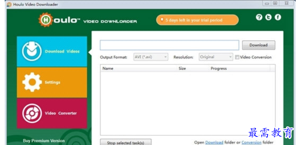Image resolution: width=296 pixels, height=145 pixels.
Task: Close the Houlo Video Downloader window
Action: point(287,4)
